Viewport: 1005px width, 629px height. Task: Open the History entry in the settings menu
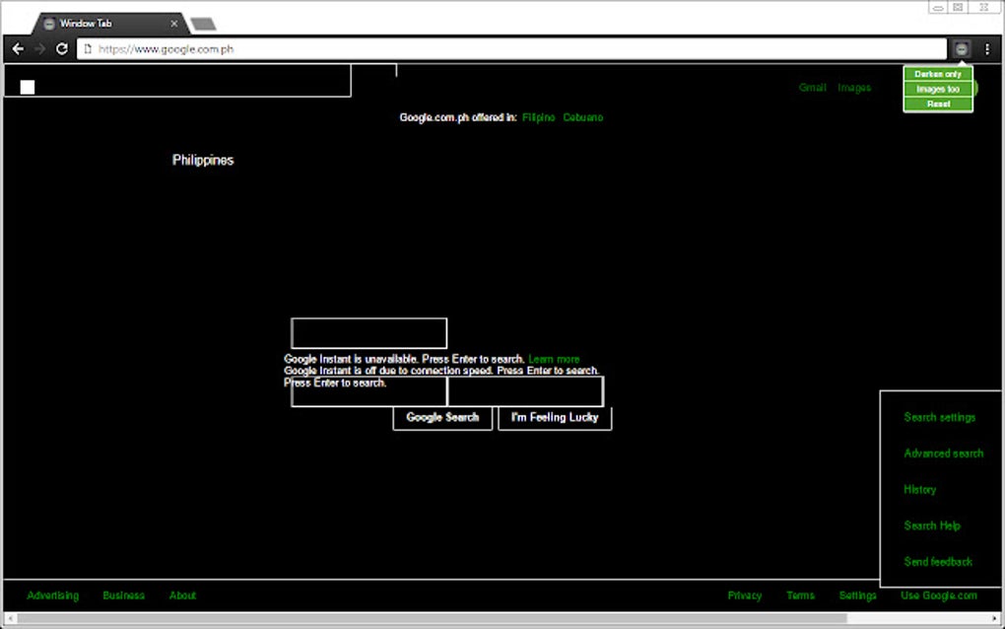[x=918, y=489]
